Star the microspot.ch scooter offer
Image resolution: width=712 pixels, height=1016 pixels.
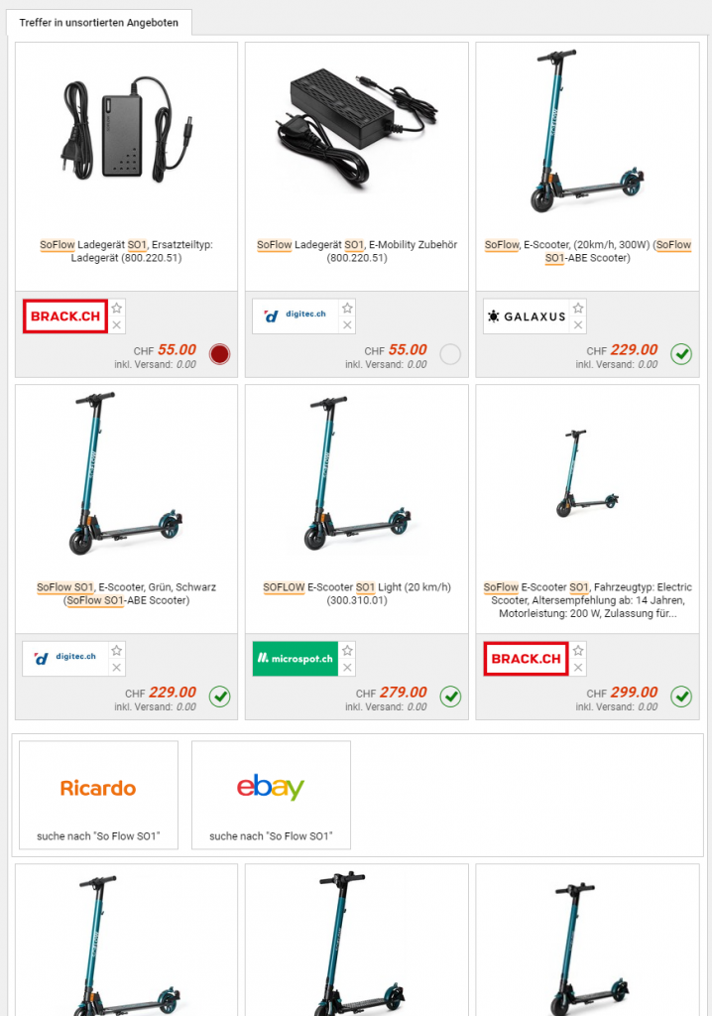(347, 650)
